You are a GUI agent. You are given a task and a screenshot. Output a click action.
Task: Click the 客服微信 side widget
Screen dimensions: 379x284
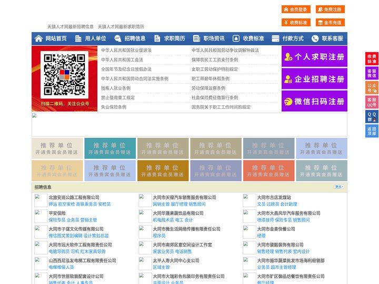point(372,73)
